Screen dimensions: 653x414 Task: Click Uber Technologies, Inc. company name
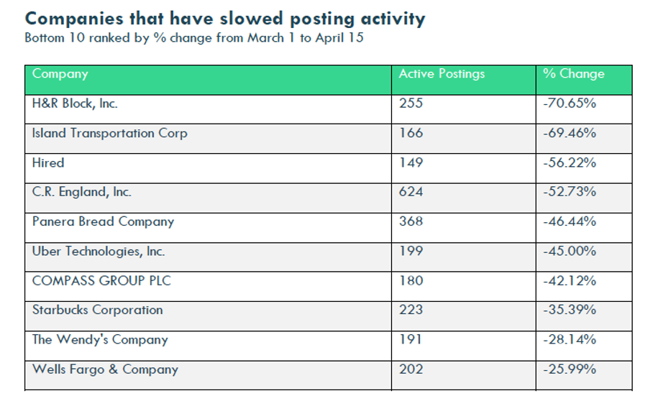coord(99,252)
